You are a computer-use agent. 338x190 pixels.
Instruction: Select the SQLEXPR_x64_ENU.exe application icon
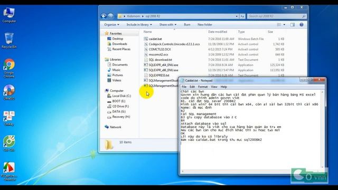tap(146, 65)
